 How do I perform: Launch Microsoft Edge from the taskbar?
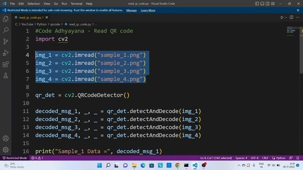[143, 165]
